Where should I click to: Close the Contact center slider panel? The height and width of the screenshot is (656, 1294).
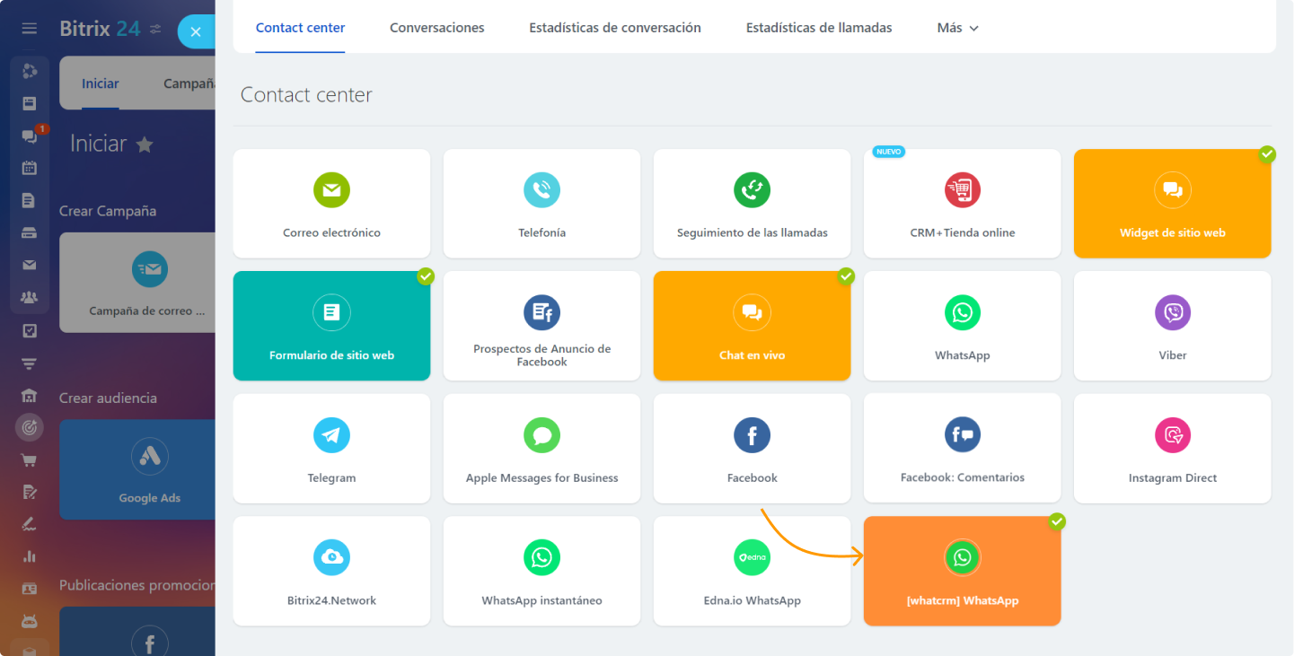[x=196, y=32]
